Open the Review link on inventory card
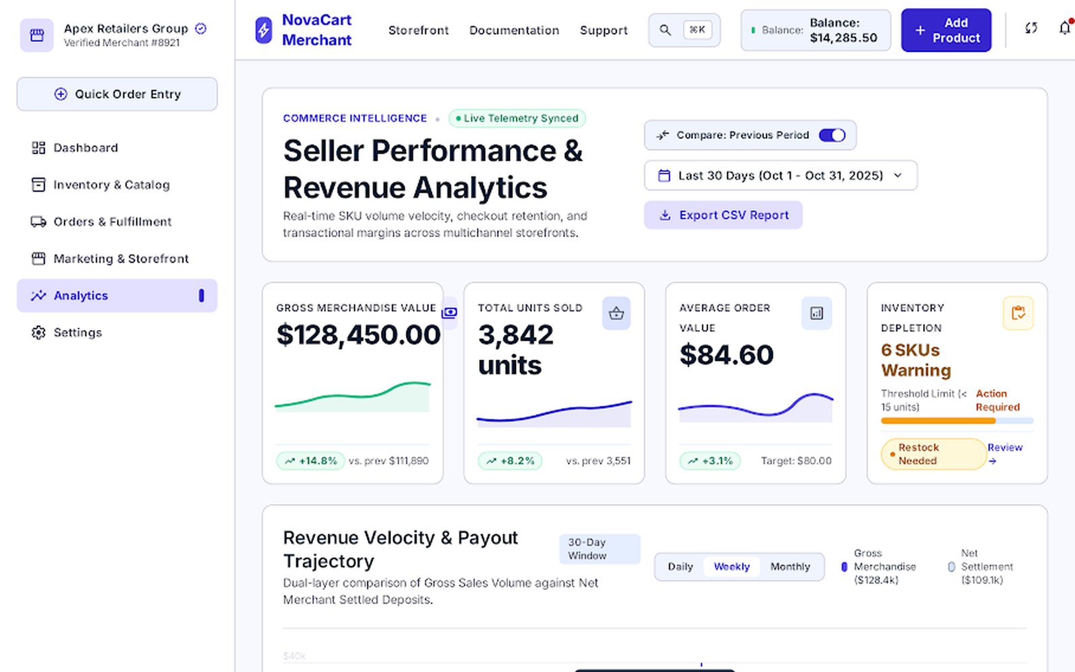1075x672 pixels. (x=1004, y=454)
